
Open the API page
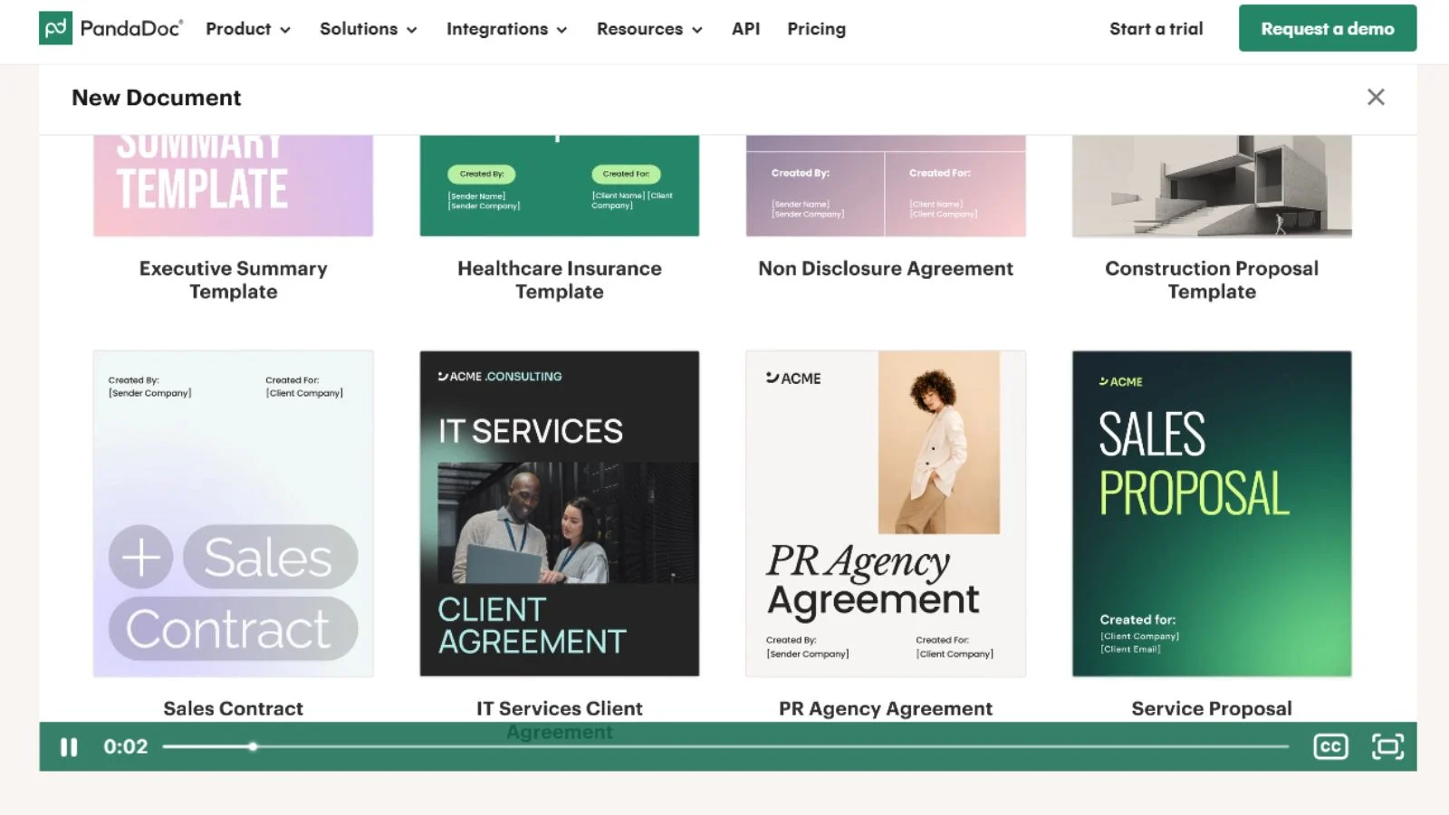[x=746, y=29]
